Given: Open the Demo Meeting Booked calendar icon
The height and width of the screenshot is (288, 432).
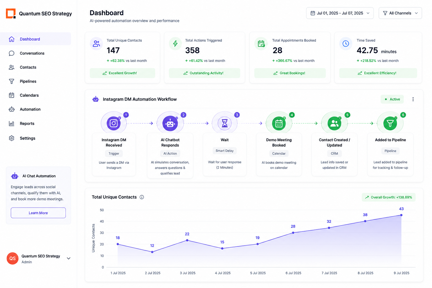Looking at the screenshot, I should pos(279,123).
